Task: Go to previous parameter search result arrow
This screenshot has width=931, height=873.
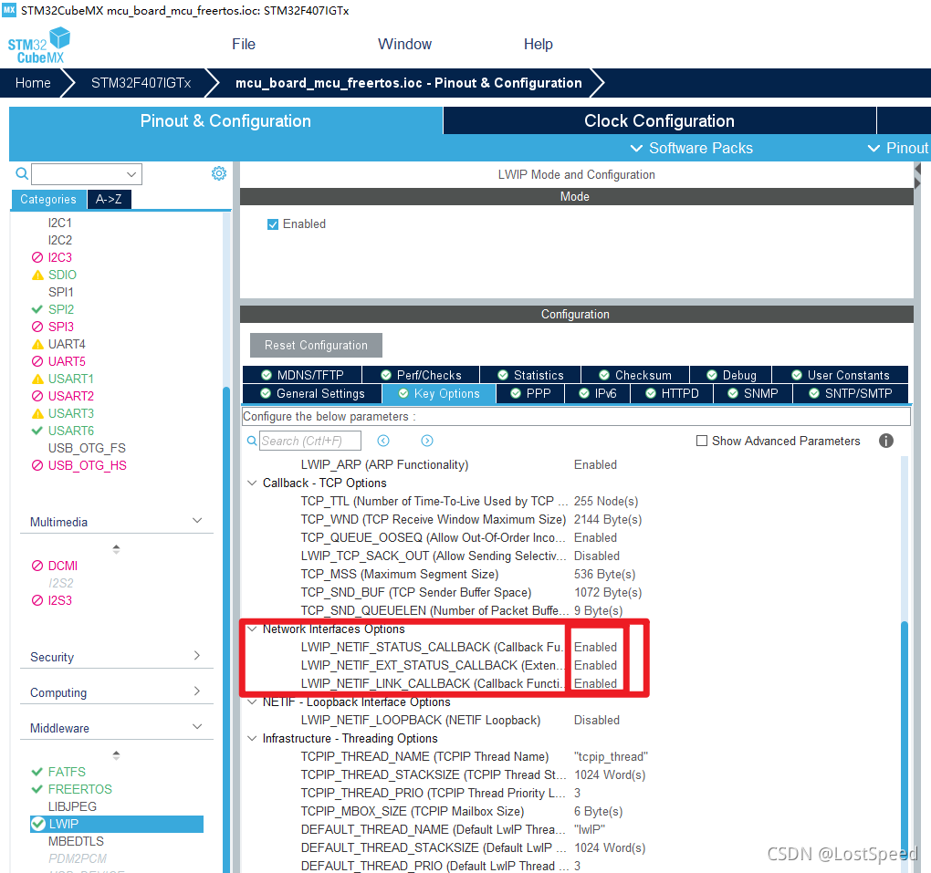Action: (x=383, y=441)
